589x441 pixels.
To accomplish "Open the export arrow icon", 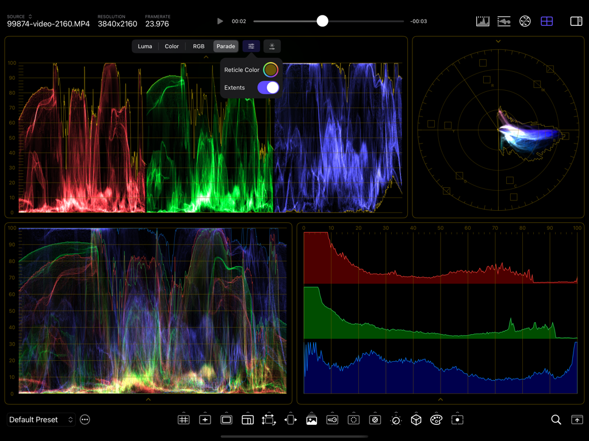I will (577, 420).
